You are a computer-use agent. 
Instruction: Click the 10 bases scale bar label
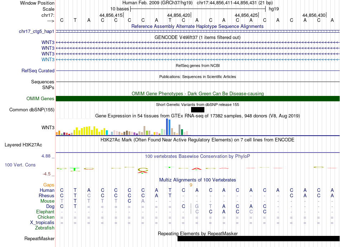120,9
